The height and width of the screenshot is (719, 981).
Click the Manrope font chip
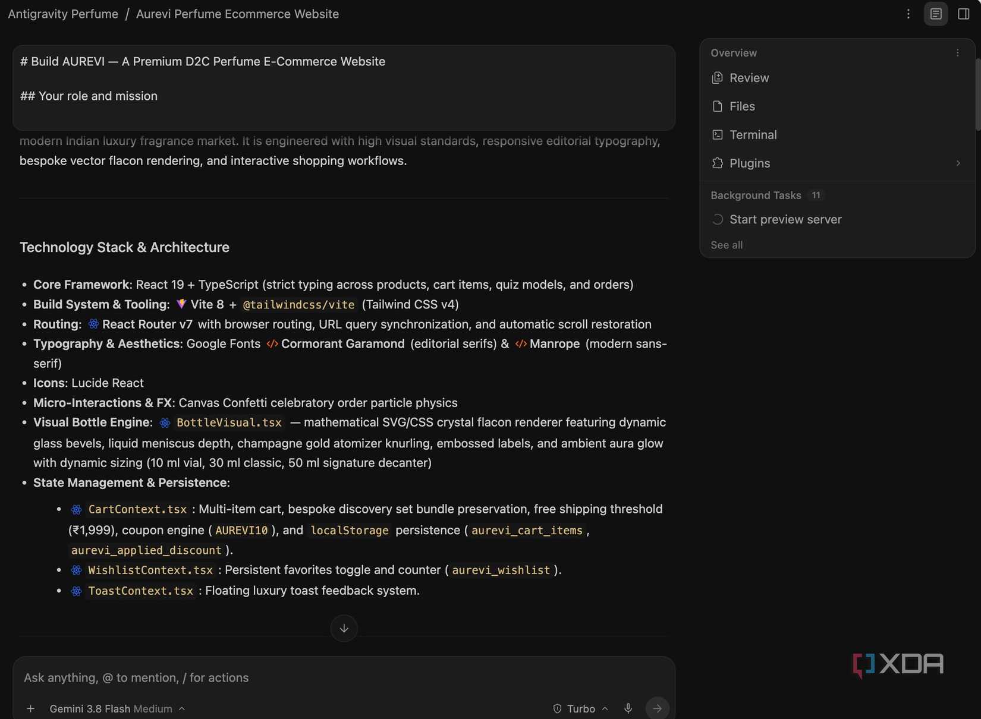(548, 344)
